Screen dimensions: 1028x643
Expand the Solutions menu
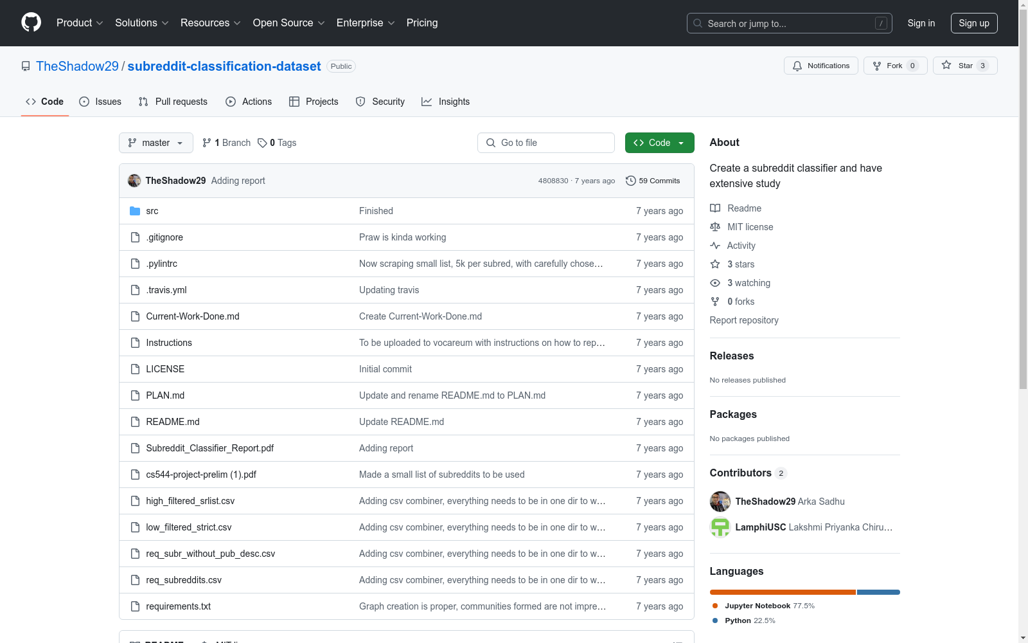[x=142, y=23]
